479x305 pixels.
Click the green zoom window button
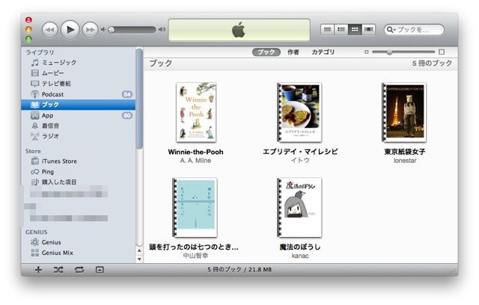[28, 39]
